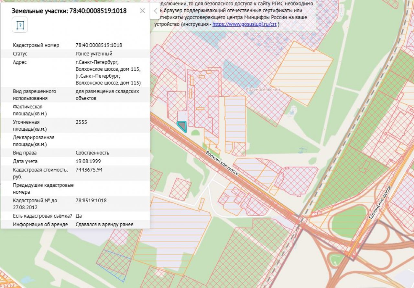Click the registration date 19.08.1999

pyautogui.click(x=87, y=161)
